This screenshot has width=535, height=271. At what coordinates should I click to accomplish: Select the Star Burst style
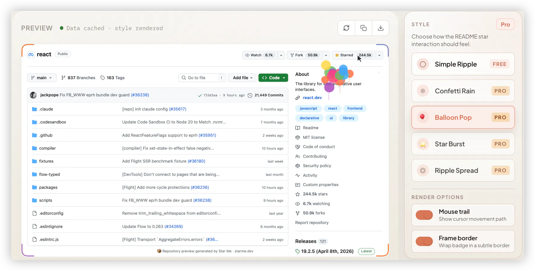click(463, 144)
